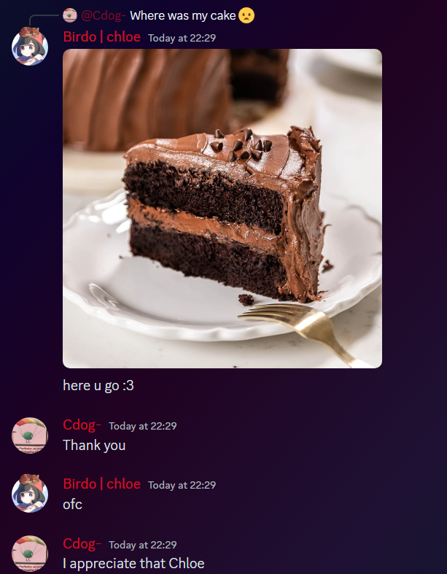Viewport: 447px width, 574px height.
Task: Select the 'ofc' message text
Action: 72,505
